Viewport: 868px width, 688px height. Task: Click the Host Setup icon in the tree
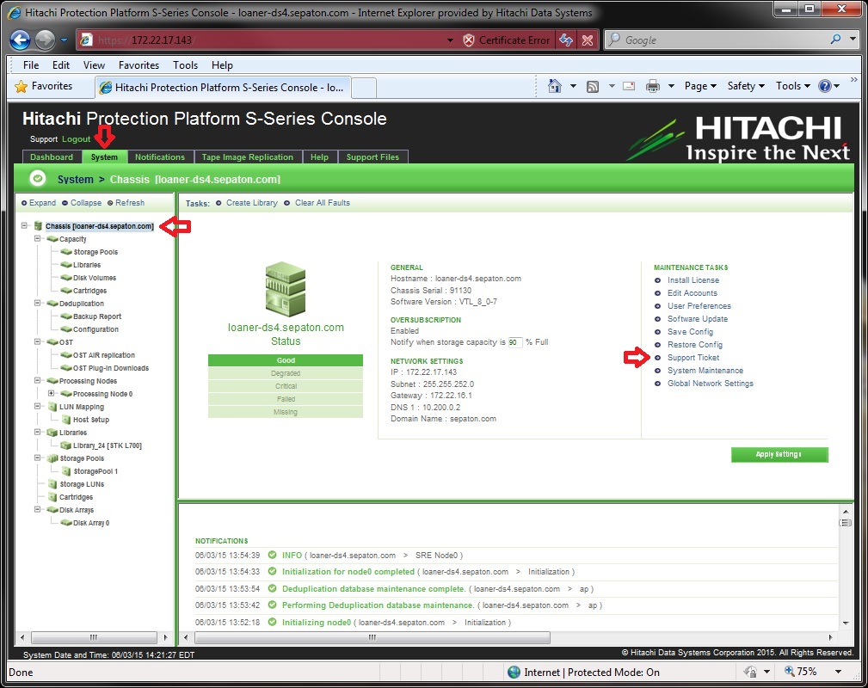[x=66, y=420]
